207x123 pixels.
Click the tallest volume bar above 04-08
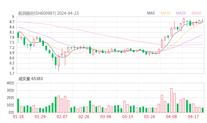coord(171,100)
